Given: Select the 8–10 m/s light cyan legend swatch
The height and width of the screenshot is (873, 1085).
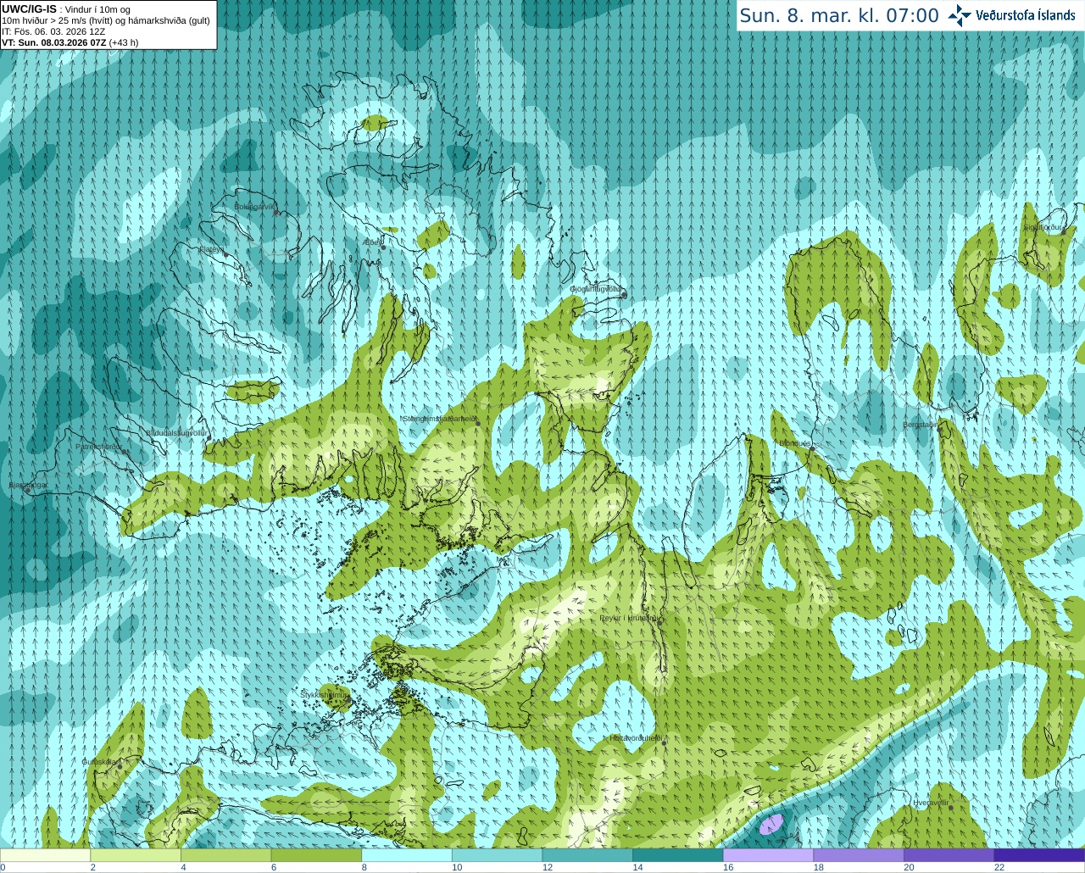Looking at the screenshot, I should coord(407,855).
